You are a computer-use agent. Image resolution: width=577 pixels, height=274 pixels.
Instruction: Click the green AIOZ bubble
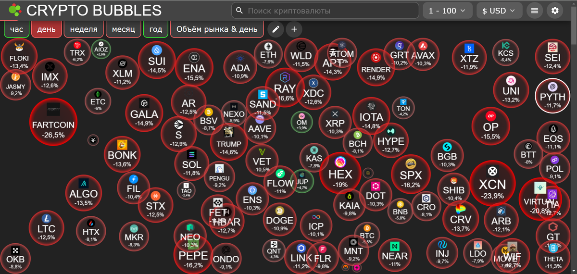pyautogui.click(x=101, y=50)
